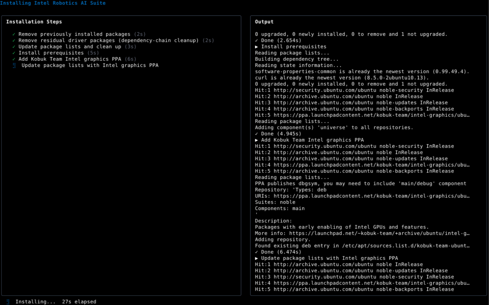Click the checkmark beside "Remove previously installed packages"
Image resolution: width=489 pixels, height=305 pixels.
pyautogui.click(x=14, y=34)
